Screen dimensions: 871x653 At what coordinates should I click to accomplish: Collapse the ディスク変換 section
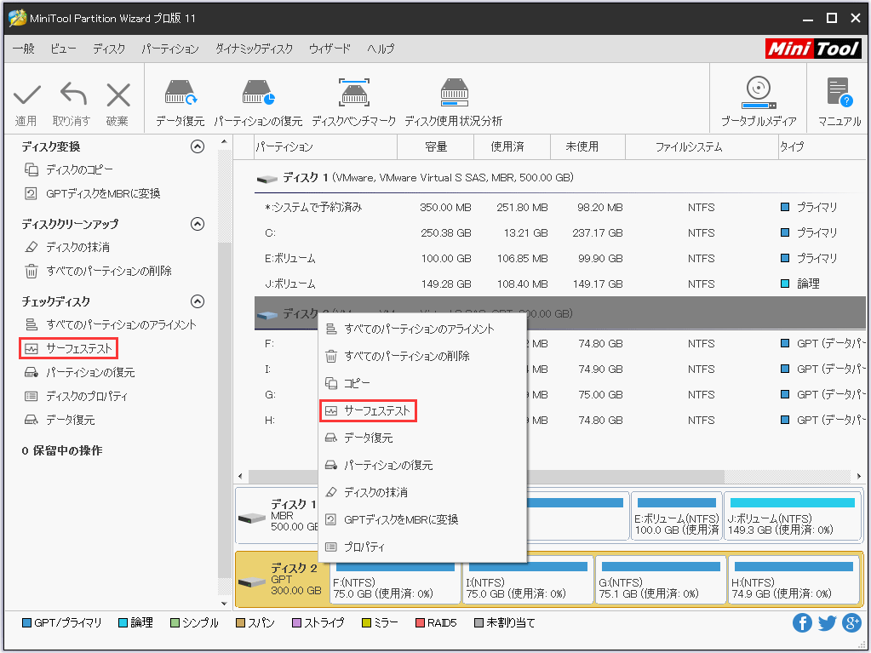197,146
